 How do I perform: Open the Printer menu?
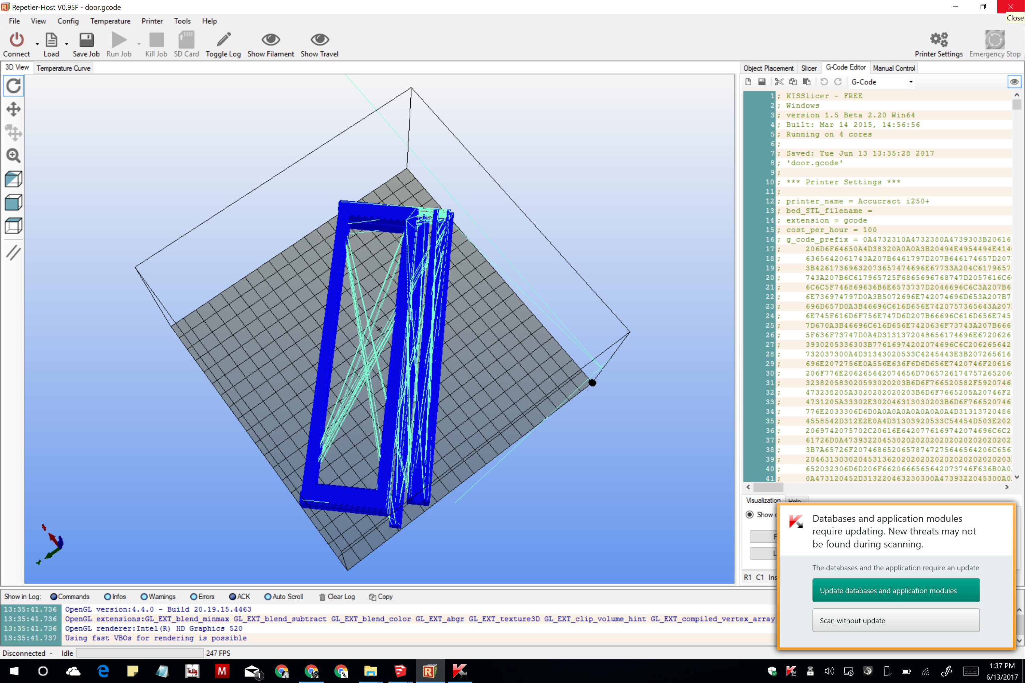(152, 21)
